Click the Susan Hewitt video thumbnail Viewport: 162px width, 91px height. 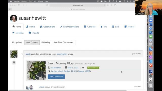149,8
